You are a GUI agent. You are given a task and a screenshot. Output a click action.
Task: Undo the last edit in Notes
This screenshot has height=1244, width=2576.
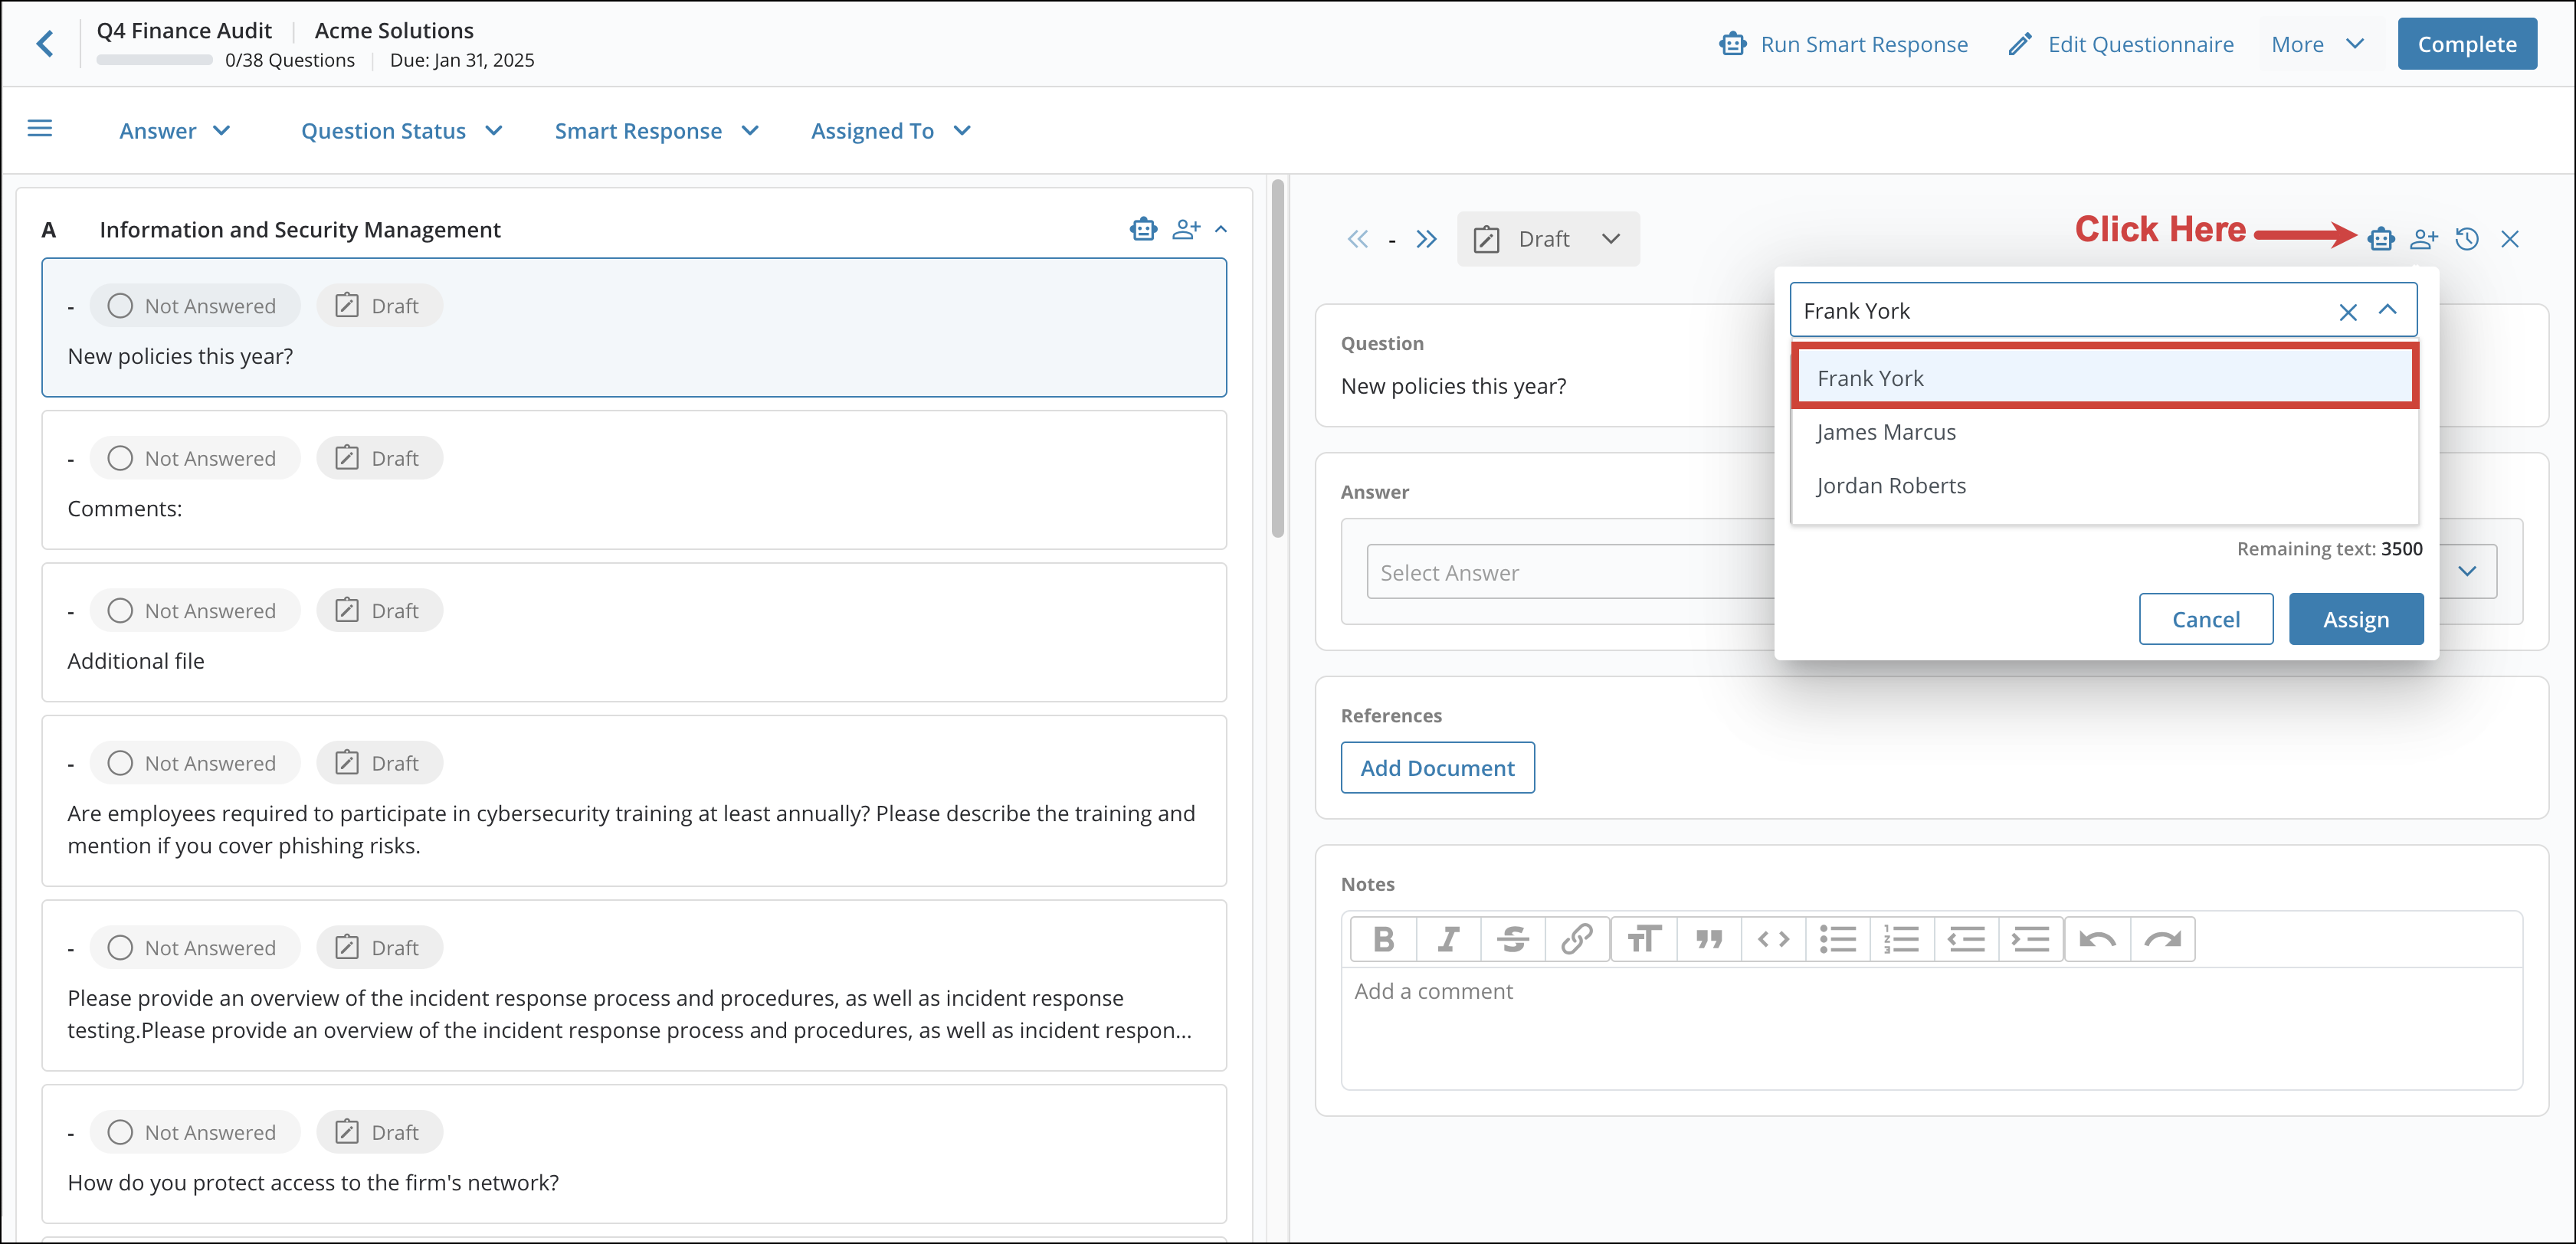click(2098, 939)
